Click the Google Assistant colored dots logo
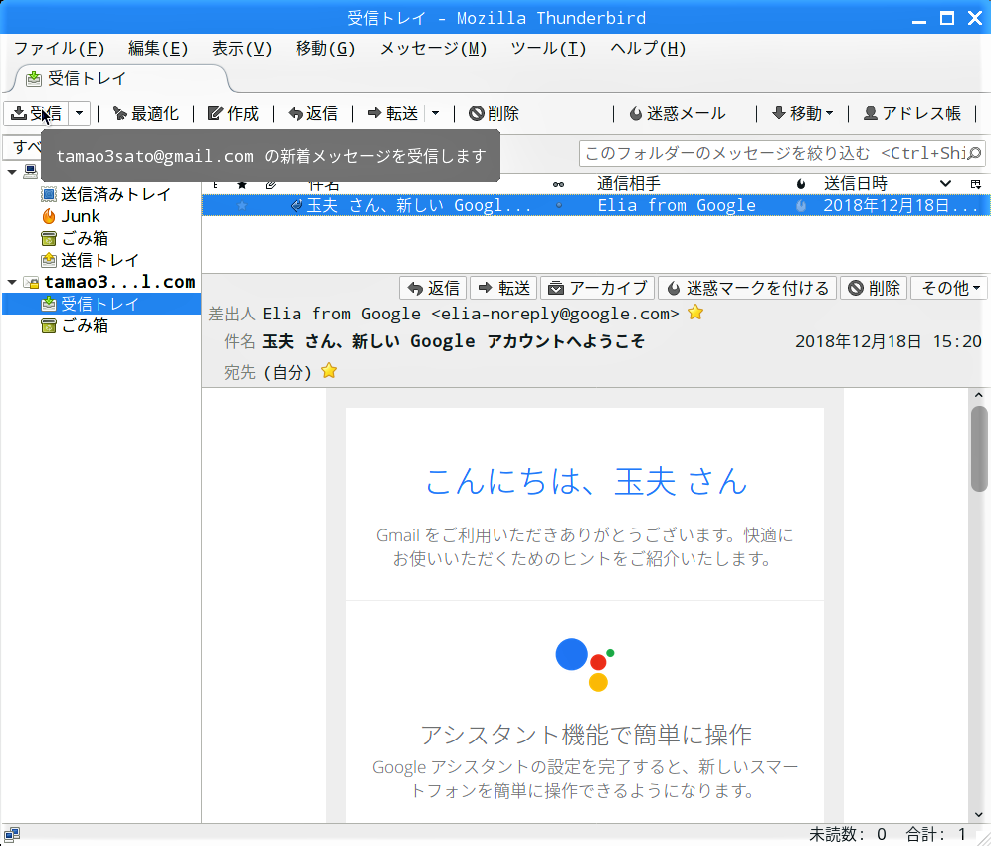Image resolution: width=991 pixels, height=846 pixels. (x=585, y=665)
